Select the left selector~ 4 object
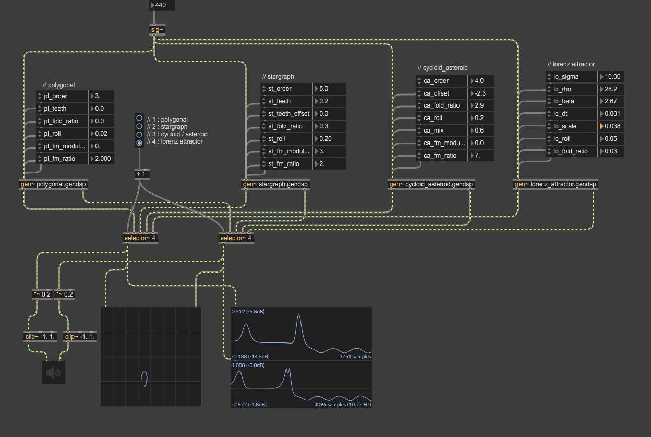The height and width of the screenshot is (437, 651). coord(140,238)
